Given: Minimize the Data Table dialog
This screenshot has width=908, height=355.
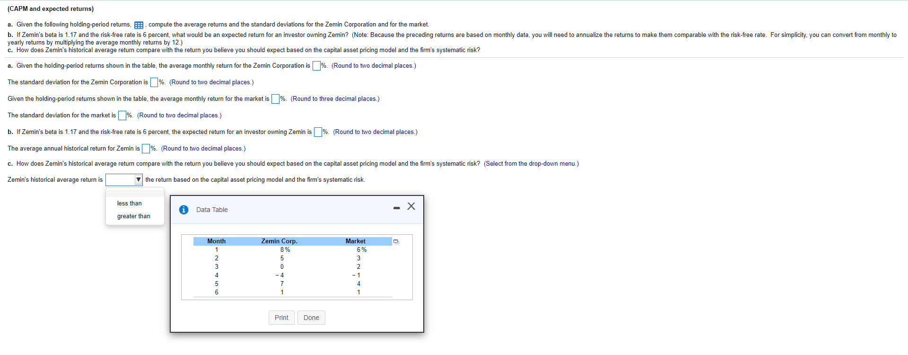Looking at the screenshot, I should (x=396, y=208).
